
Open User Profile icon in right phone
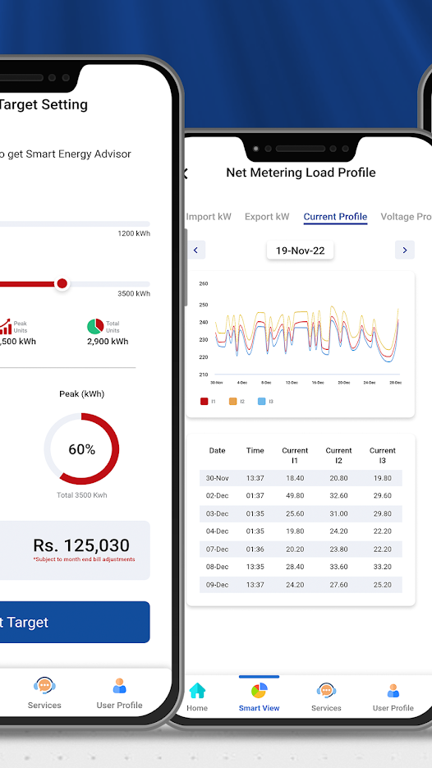click(393, 691)
